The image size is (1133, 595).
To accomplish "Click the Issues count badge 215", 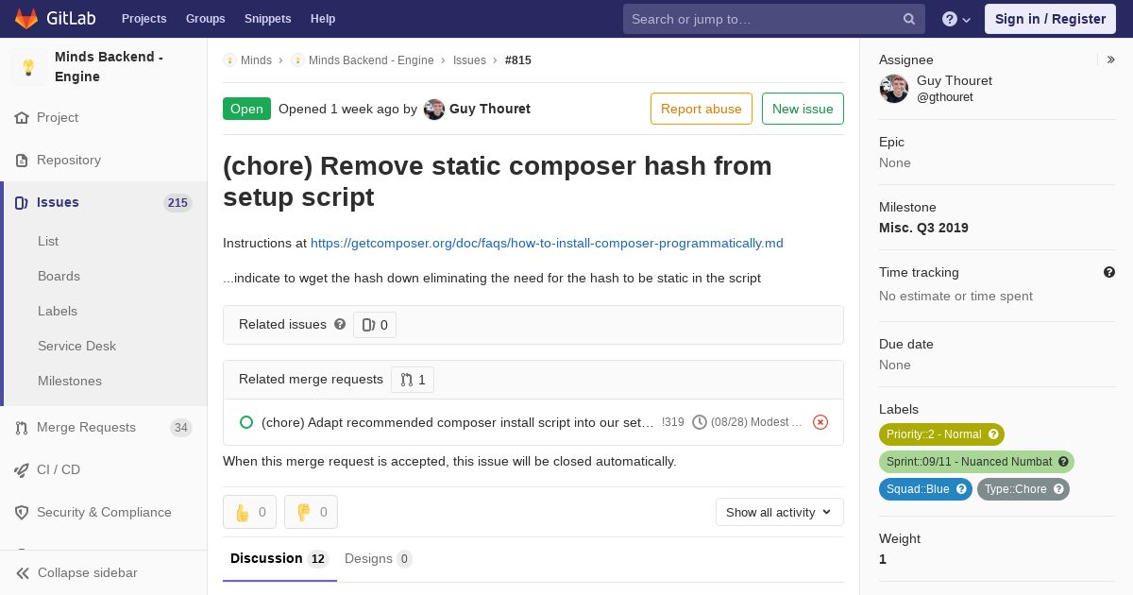I will pyautogui.click(x=178, y=203).
